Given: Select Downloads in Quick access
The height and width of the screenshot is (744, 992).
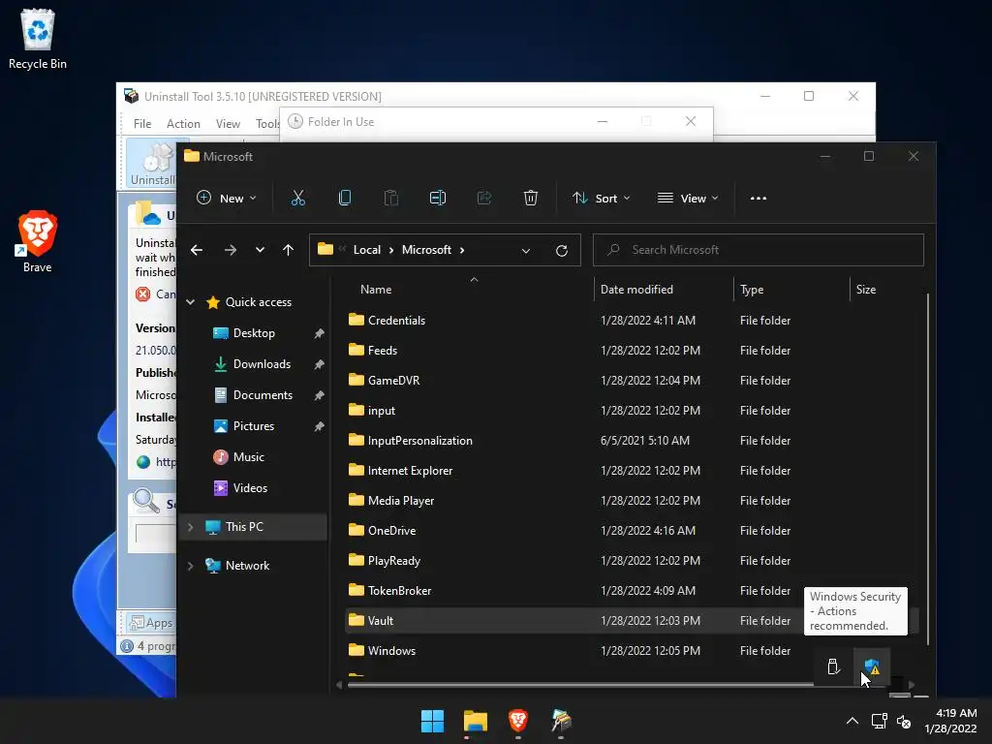Looking at the screenshot, I should [x=262, y=364].
